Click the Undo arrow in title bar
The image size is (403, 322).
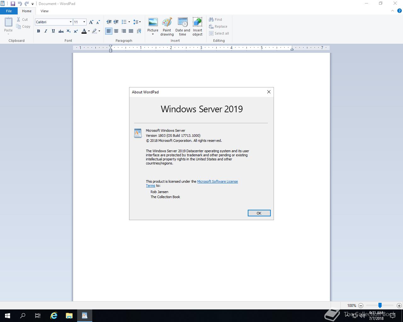[x=20, y=4]
